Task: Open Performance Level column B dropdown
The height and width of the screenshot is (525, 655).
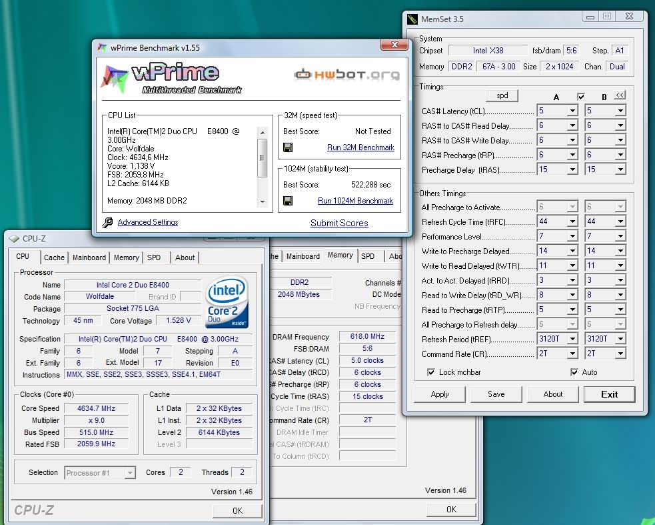Action: click(620, 236)
